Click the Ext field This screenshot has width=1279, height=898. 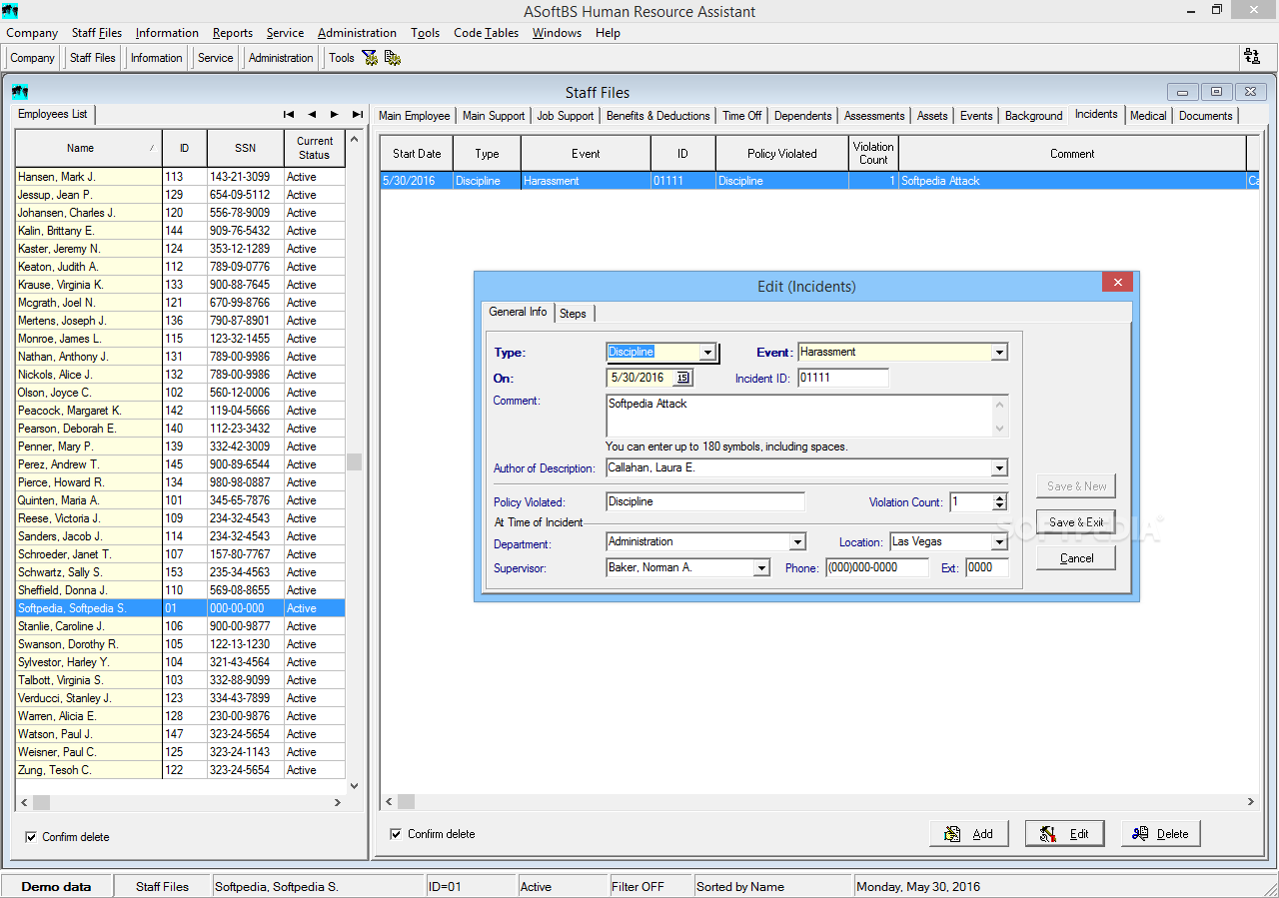(987, 567)
